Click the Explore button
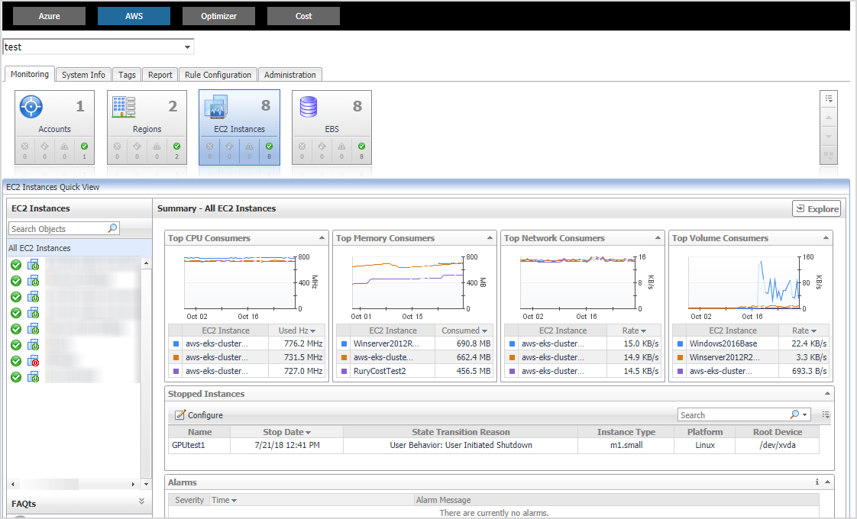The image size is (857, 519). (x=817, y=208)
